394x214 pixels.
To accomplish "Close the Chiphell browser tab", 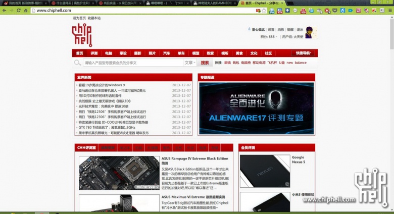I will point(282,3).
